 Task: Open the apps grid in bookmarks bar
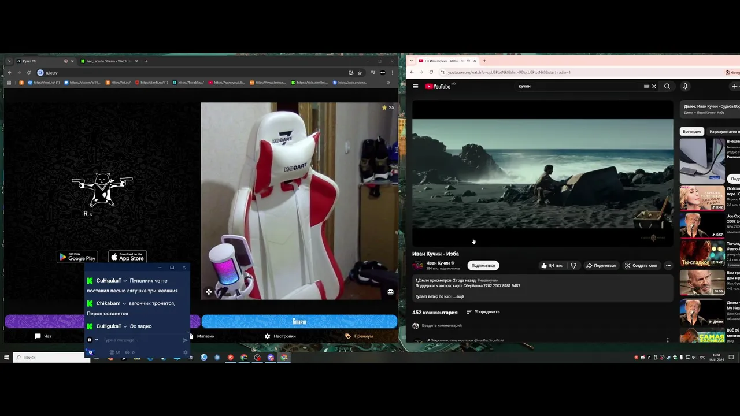9,83
